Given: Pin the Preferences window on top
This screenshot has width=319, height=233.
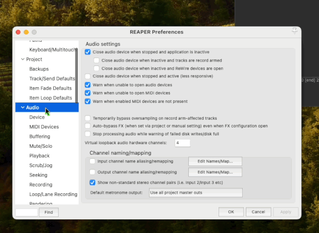Looking at the screenshot, I should (x=294, y=31).
